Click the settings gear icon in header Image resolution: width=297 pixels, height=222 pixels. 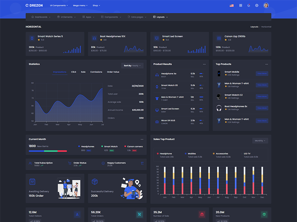pyautogui.click(x=257, y=6)
